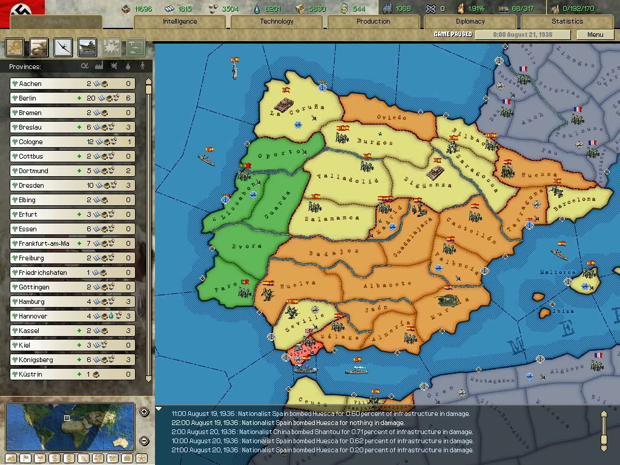This screenshot has width=620, height=465.
Task: Select Essen in the provinces list
Action: pos(73,228)
